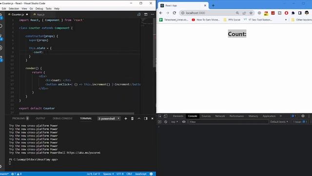
Task: Open the Help menu in VS Code
Action: pyautogui.click(x=57, y=9)
